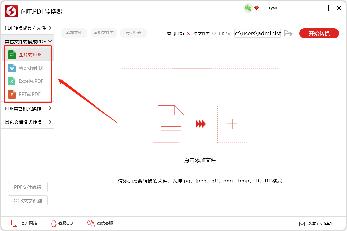
Task: Select the green image icon for 图片转PDF
Action: pos(12,55)
